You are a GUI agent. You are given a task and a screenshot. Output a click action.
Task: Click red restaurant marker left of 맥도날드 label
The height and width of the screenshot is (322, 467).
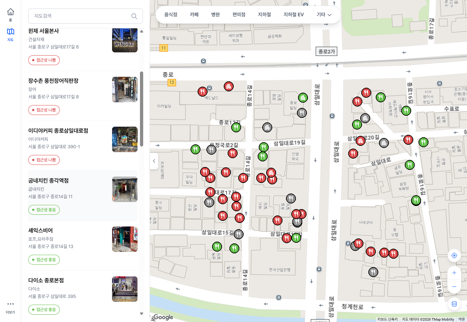coord(202,92)
